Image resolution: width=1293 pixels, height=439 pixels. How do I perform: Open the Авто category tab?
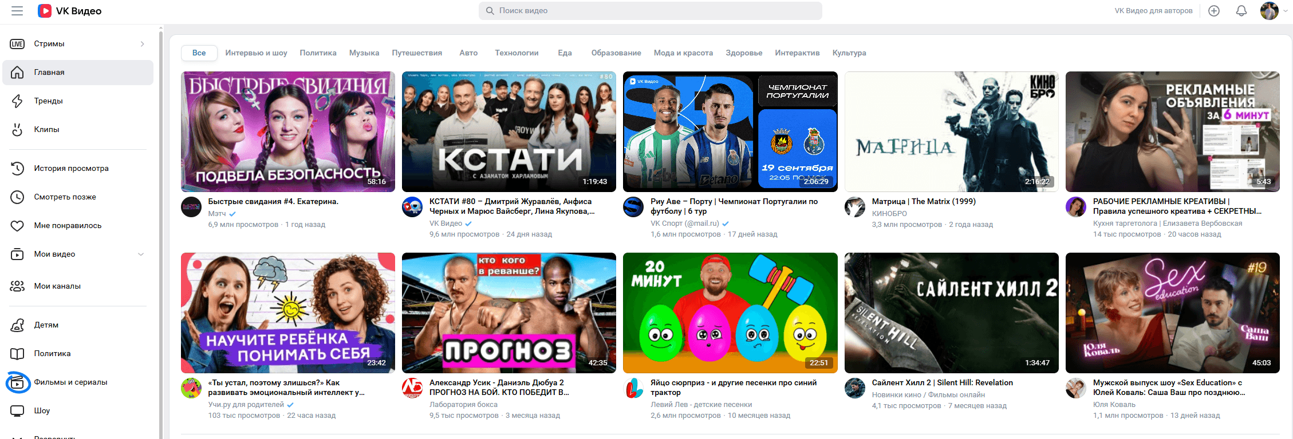point(468,53)
